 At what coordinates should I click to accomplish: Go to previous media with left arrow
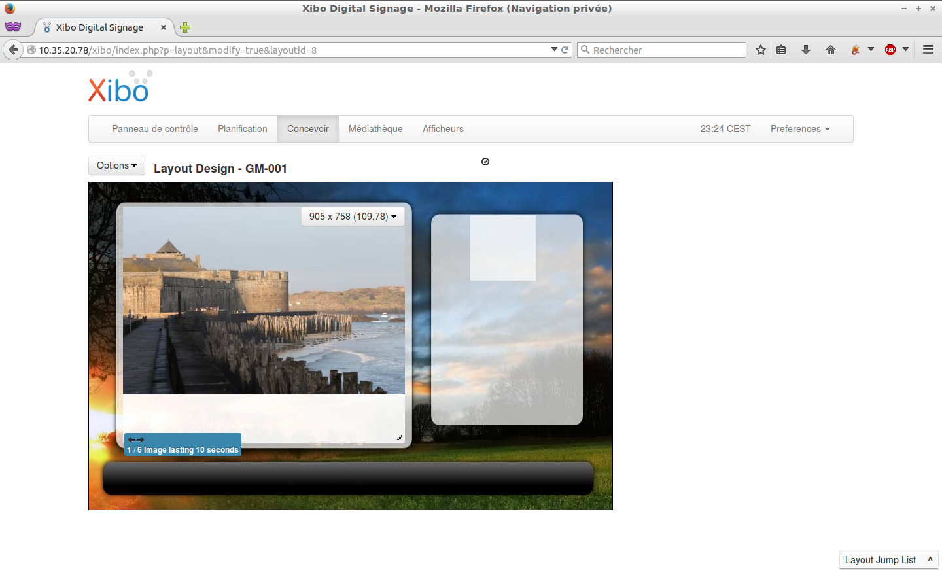tap(131, 440)
